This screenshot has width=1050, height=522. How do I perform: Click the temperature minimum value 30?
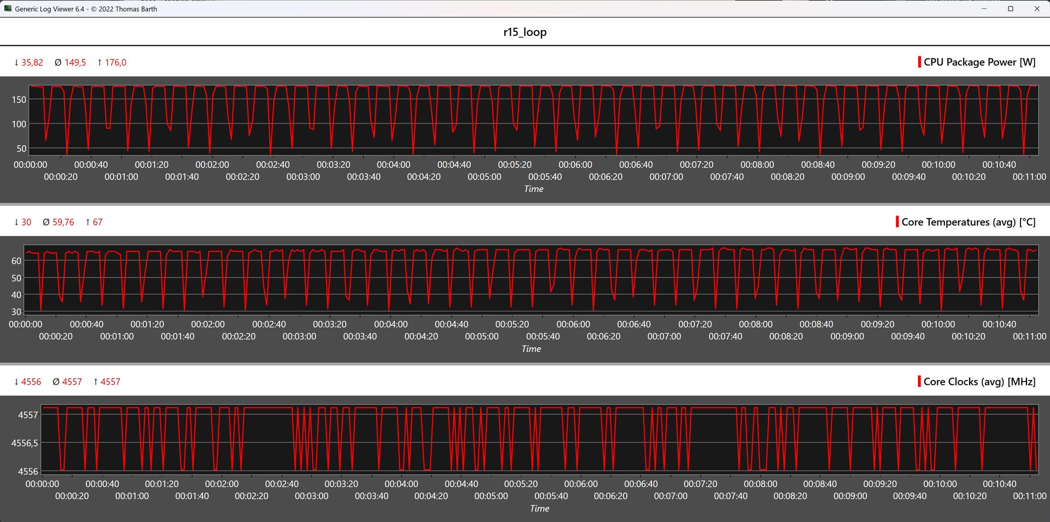click(26, 222)
